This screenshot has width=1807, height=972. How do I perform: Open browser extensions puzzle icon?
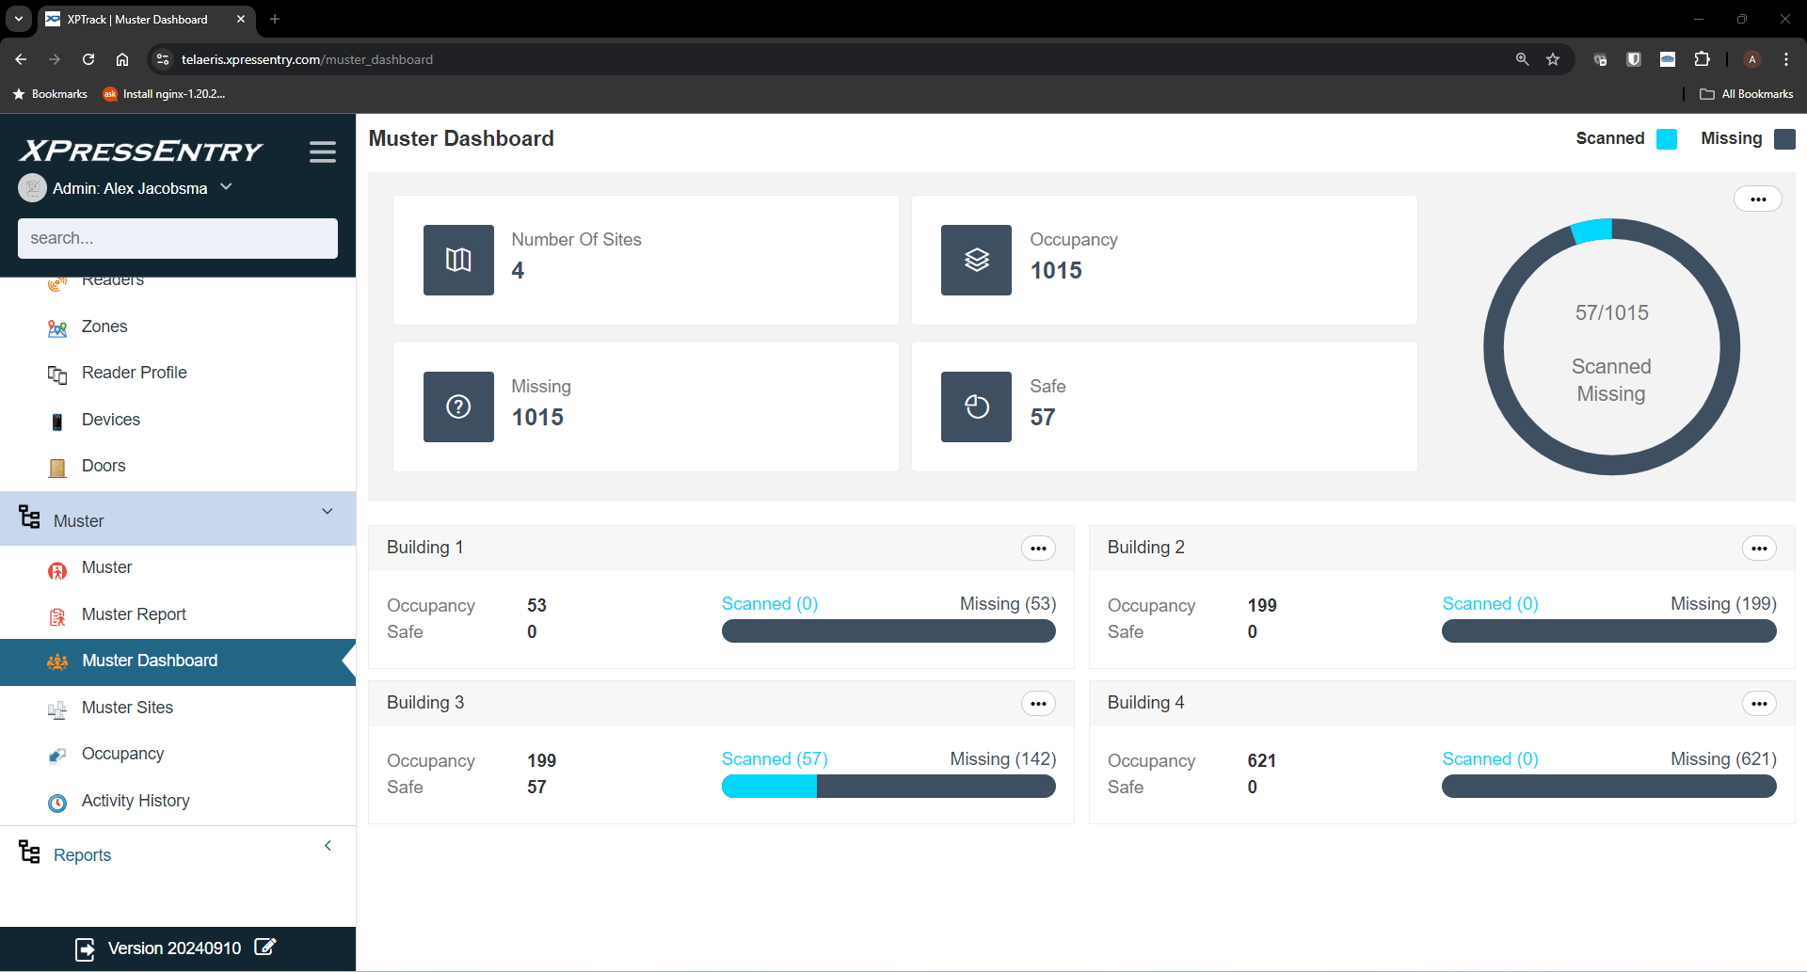(1702, 59)
